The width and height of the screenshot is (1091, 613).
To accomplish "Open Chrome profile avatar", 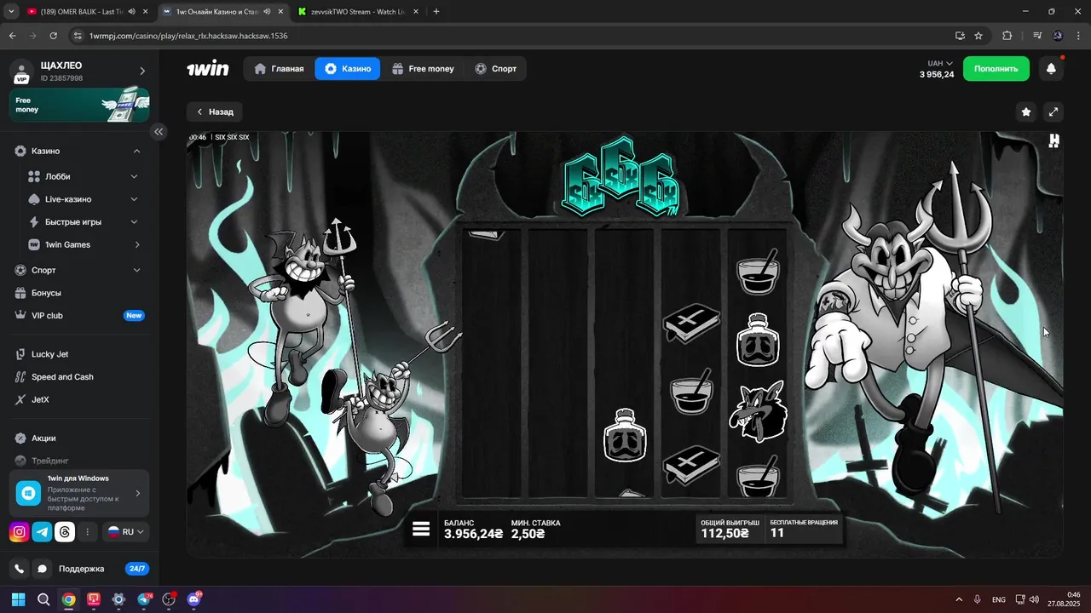I will [1058, 36].
